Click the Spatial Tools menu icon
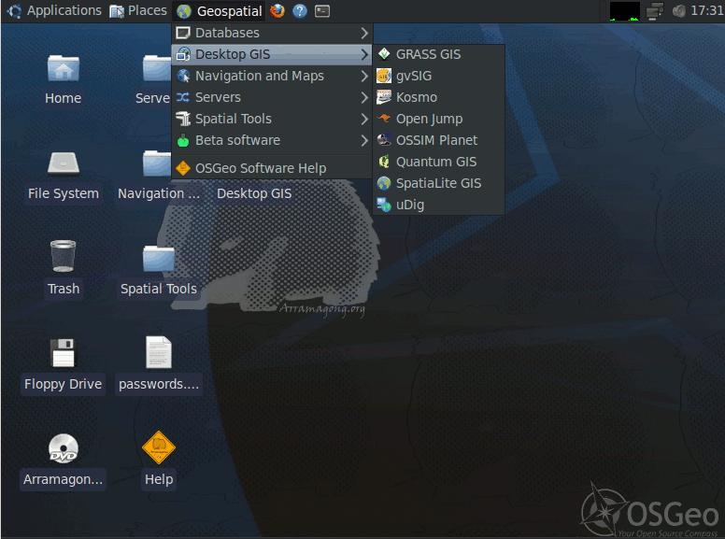This screenshot has width=725, height=539. pyautogui.click(x=183, y=119)
